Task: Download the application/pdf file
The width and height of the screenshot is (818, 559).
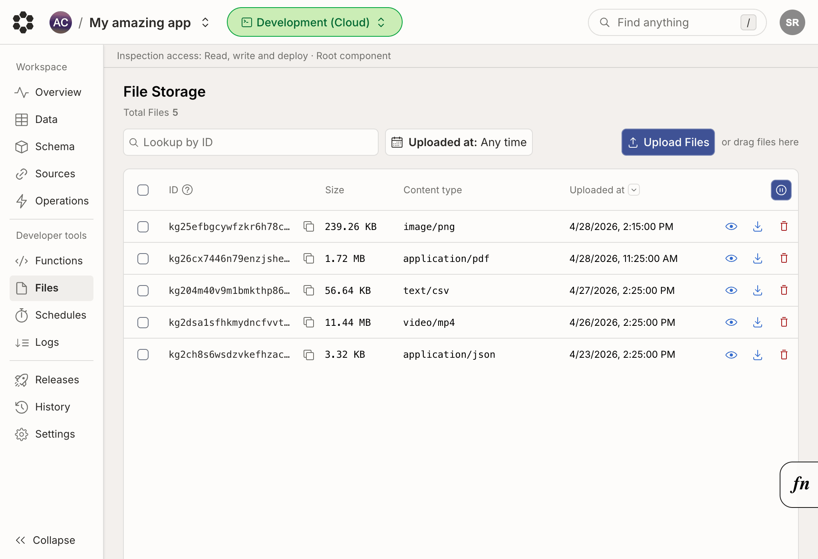Action: tap(758, 258)
